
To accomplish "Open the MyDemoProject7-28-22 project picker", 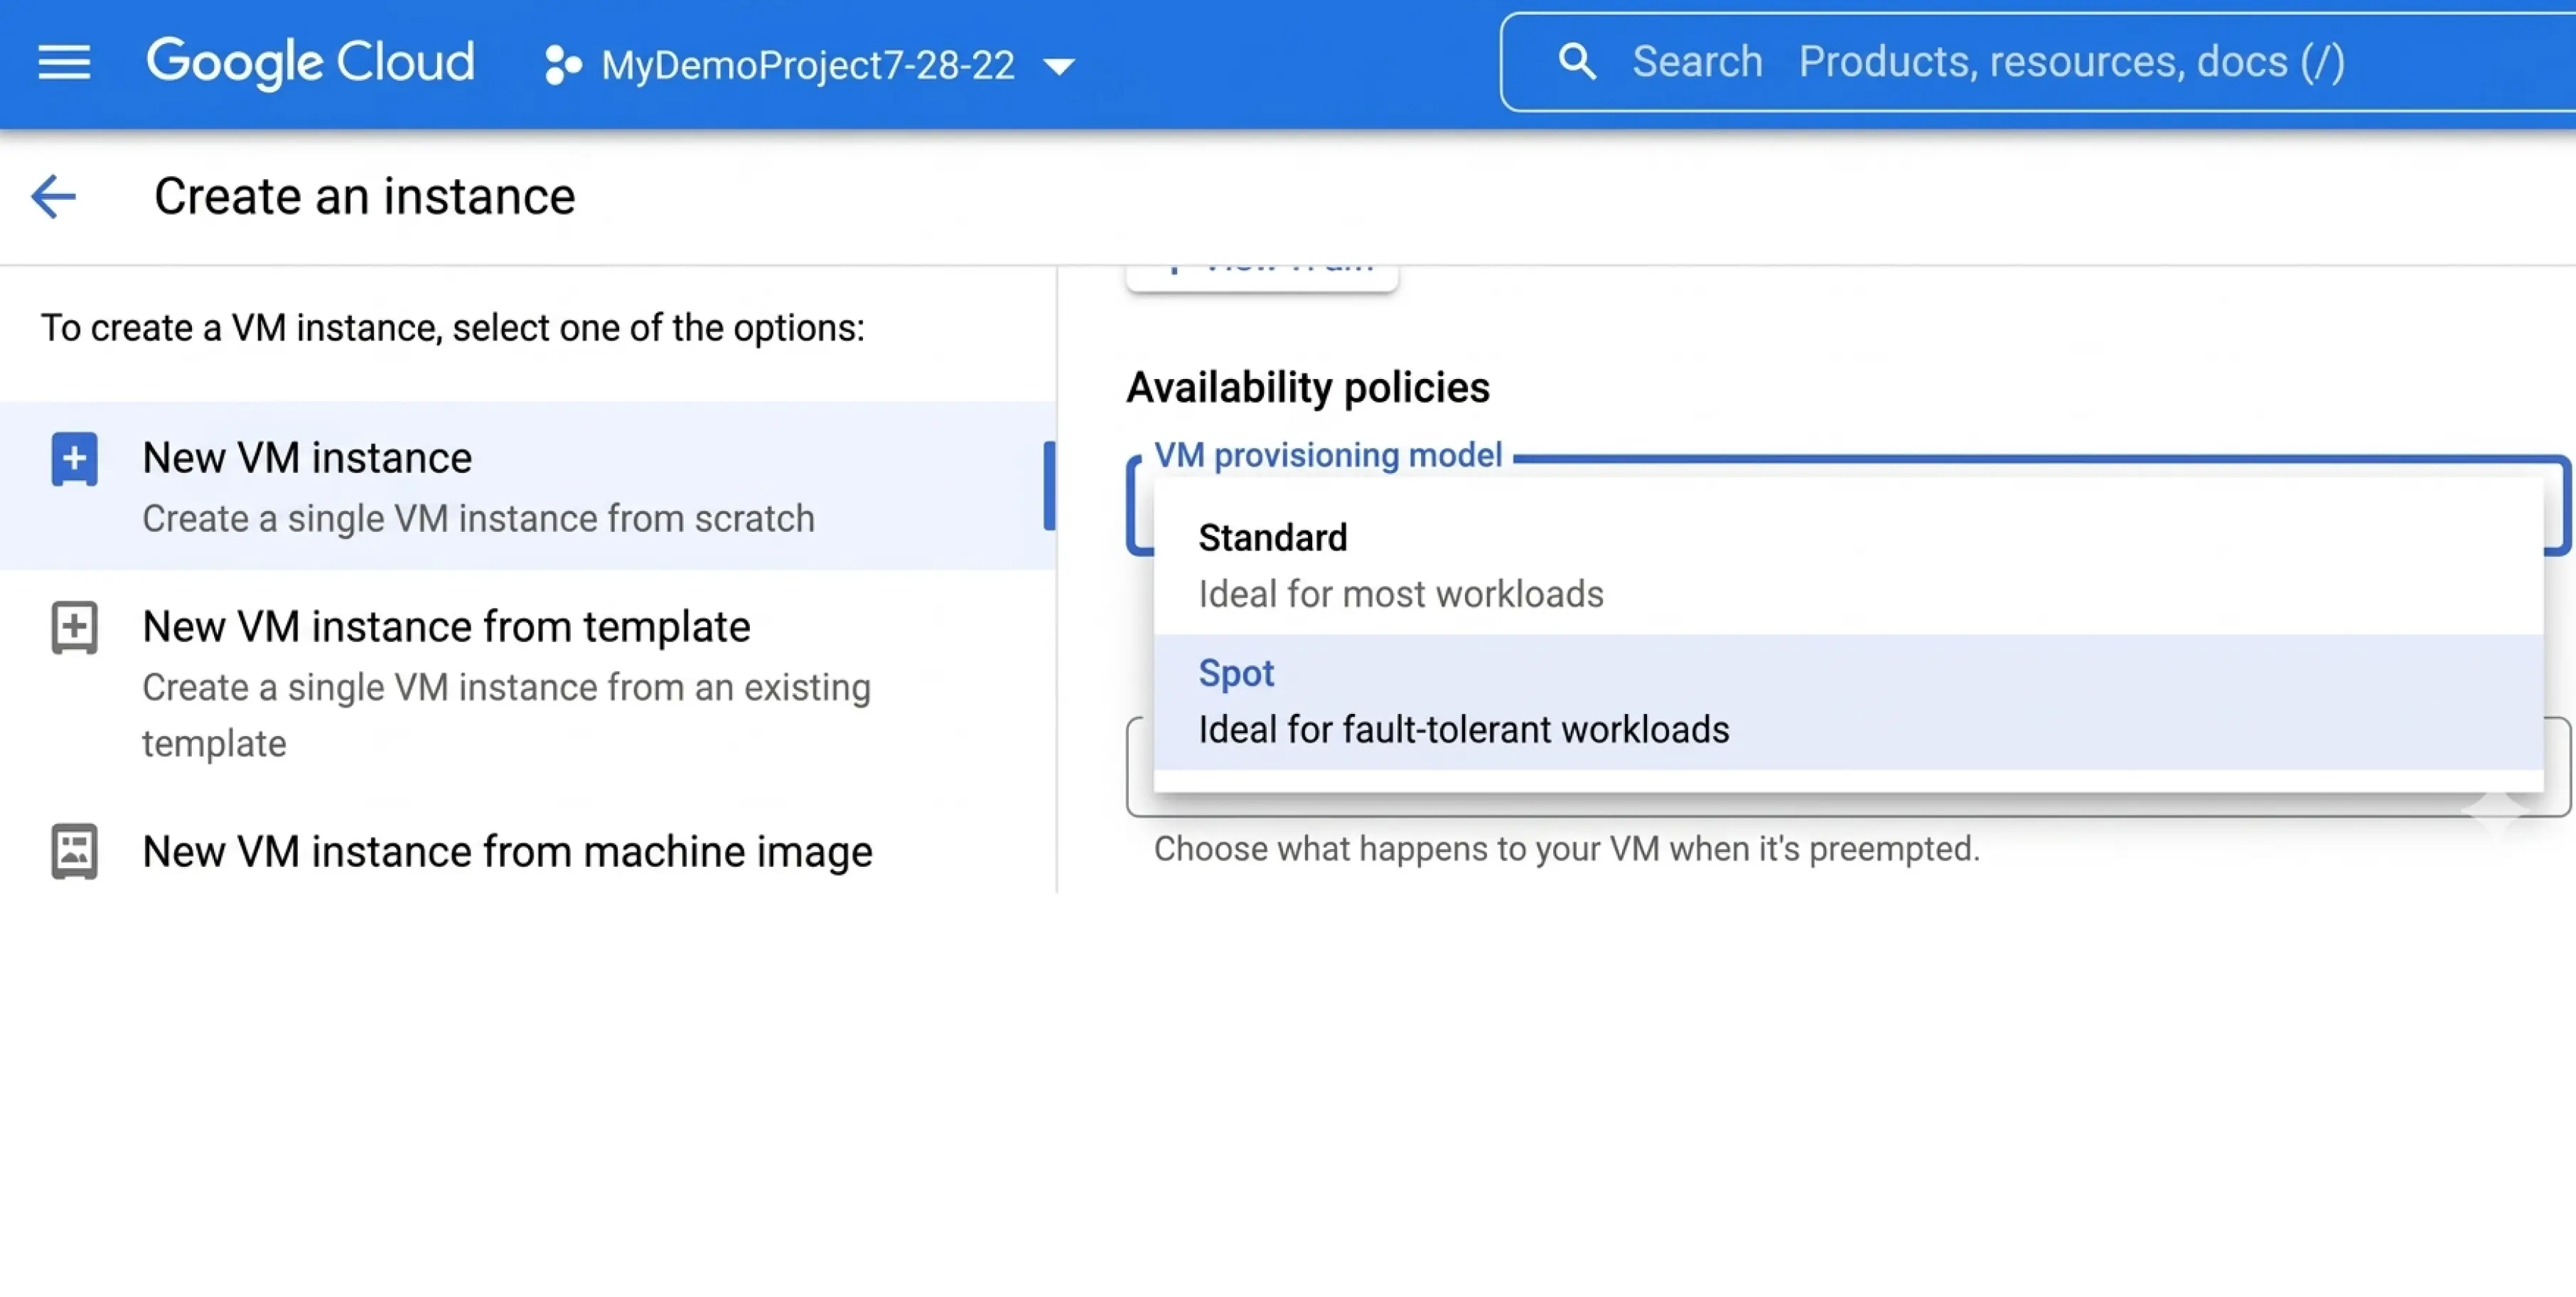I will point(807,65).
